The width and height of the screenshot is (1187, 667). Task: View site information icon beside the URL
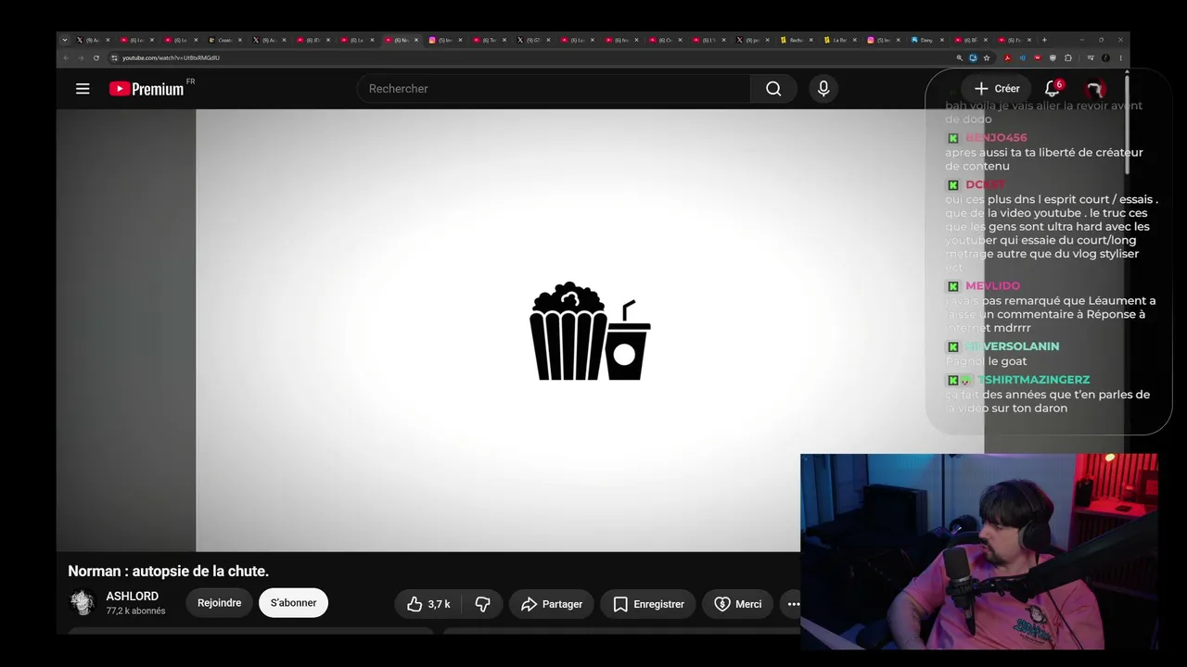[x=114, y=57]
